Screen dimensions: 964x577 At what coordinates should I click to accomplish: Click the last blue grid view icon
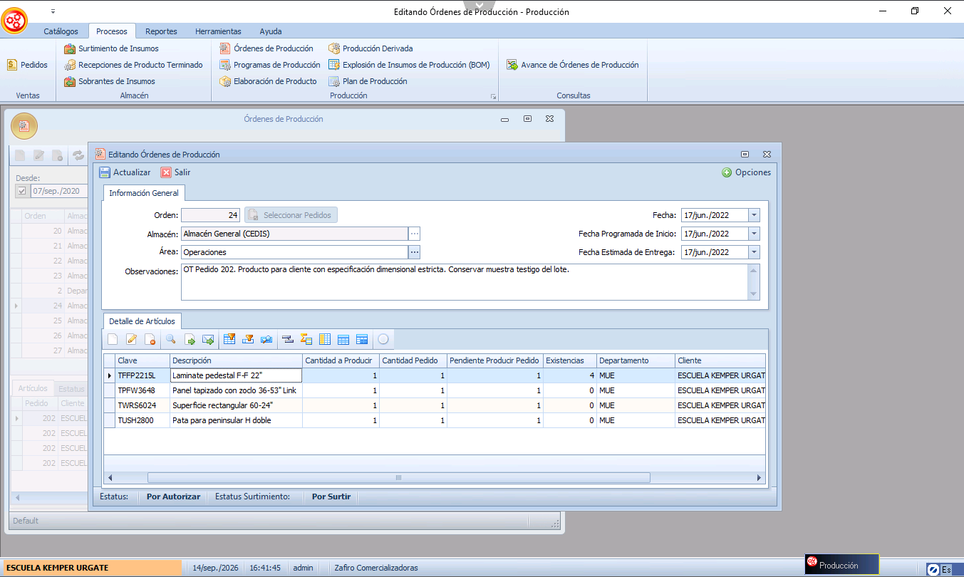click(362, 340)
